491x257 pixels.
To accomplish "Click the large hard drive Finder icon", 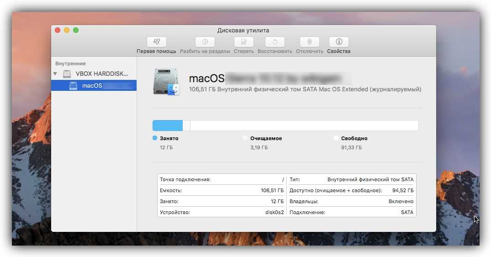I will coord(166,82).
